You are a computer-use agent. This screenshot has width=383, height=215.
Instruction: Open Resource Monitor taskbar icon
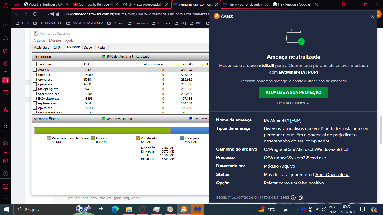coord(170,209)
